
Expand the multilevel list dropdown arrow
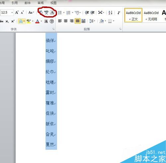click(x=80, y=13)
